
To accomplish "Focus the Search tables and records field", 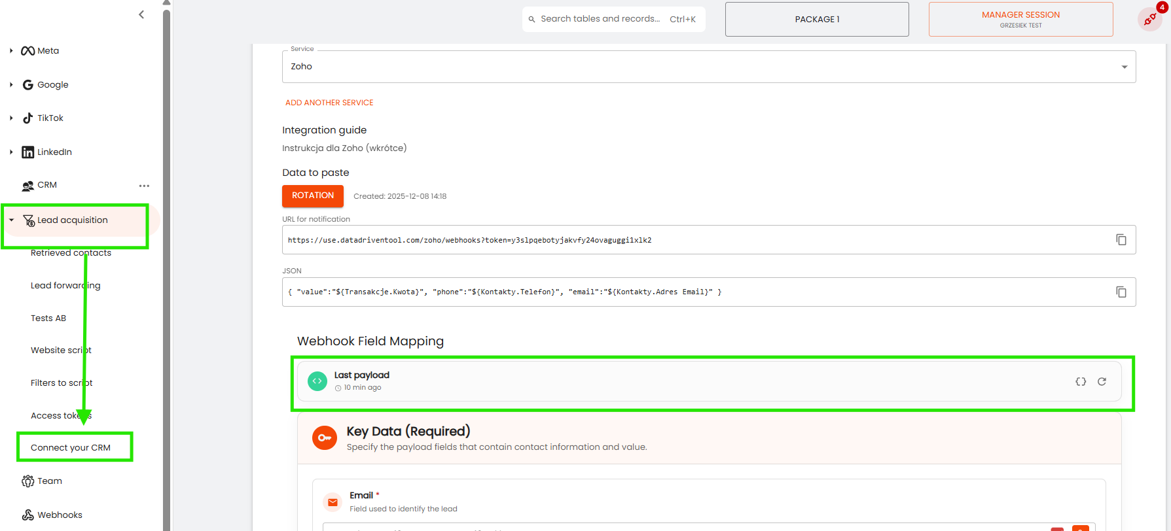I will click(600, 19).
